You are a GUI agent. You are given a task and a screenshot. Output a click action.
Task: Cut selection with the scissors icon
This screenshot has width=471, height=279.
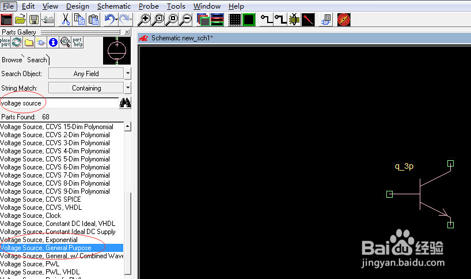(x=66, y=20)
